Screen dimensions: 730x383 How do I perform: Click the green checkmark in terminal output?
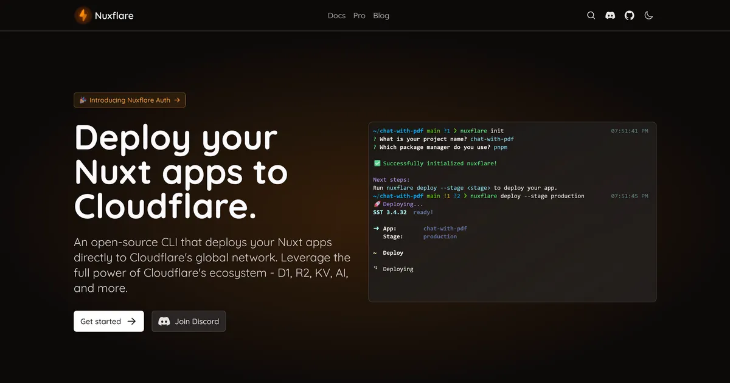377,164
